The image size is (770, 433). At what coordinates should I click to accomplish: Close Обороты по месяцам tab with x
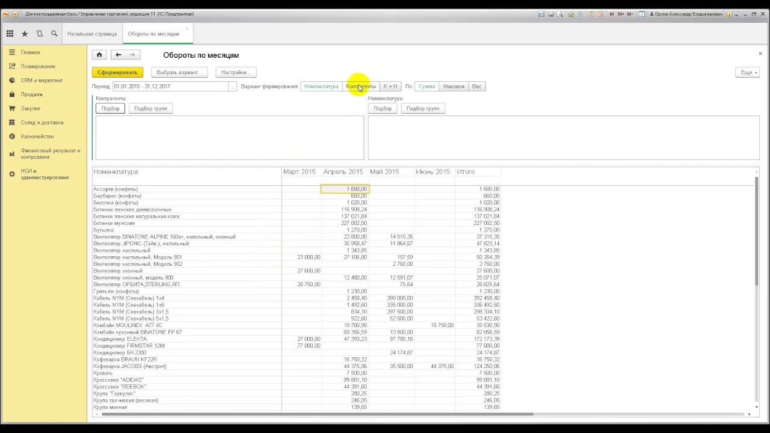tap(187, 29)
